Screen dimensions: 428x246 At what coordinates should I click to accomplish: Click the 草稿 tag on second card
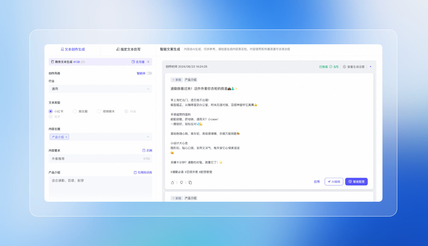(177, 198)
